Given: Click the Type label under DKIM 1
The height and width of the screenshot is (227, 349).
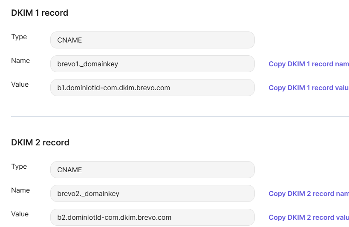Looking at the screenshot, I should [19, 37].
